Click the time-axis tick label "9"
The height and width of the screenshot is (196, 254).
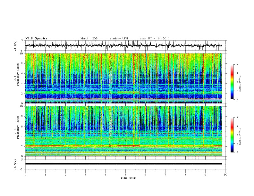click(x=205, y=175)
